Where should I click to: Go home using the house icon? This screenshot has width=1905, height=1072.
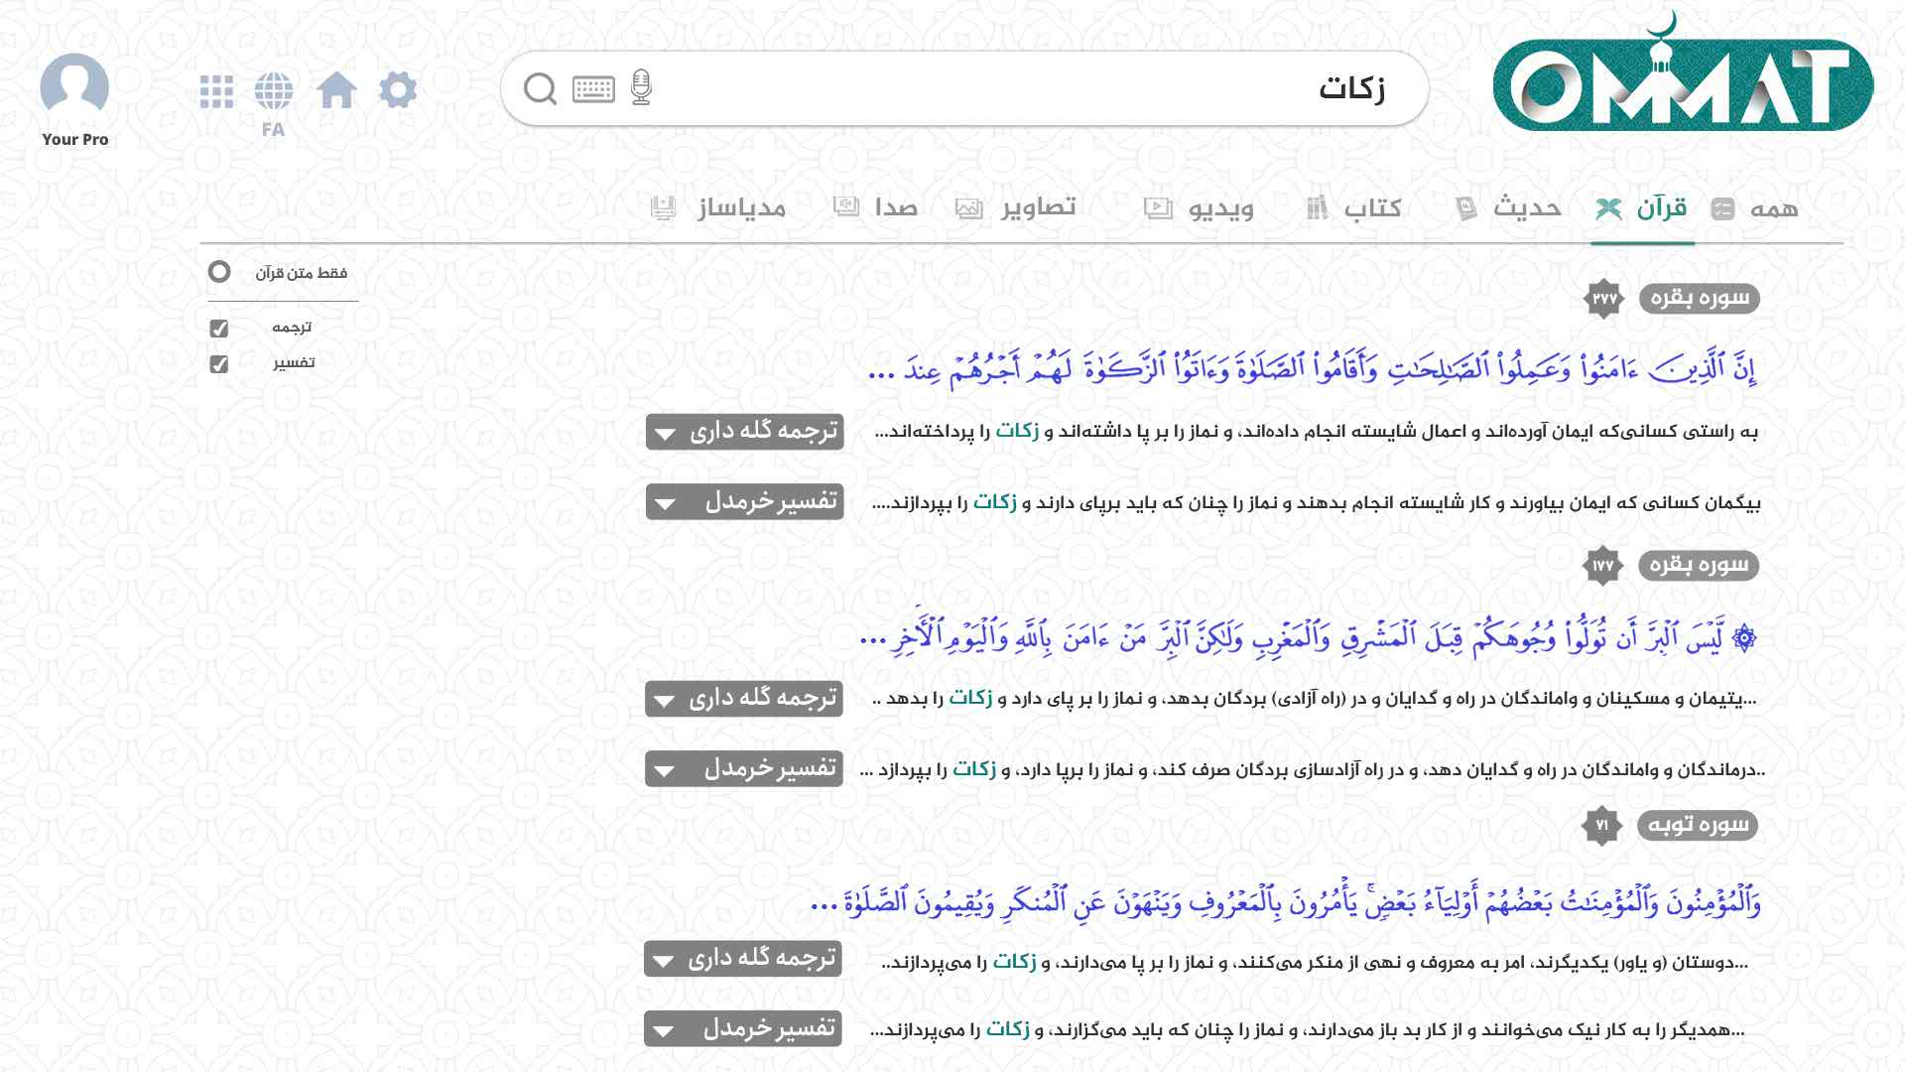pos(337,88)
